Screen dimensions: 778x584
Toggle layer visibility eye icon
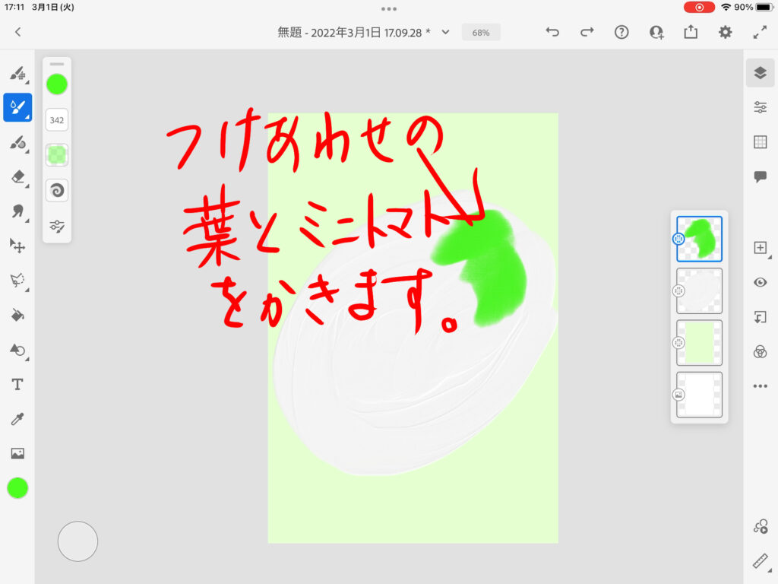[760, 282]
